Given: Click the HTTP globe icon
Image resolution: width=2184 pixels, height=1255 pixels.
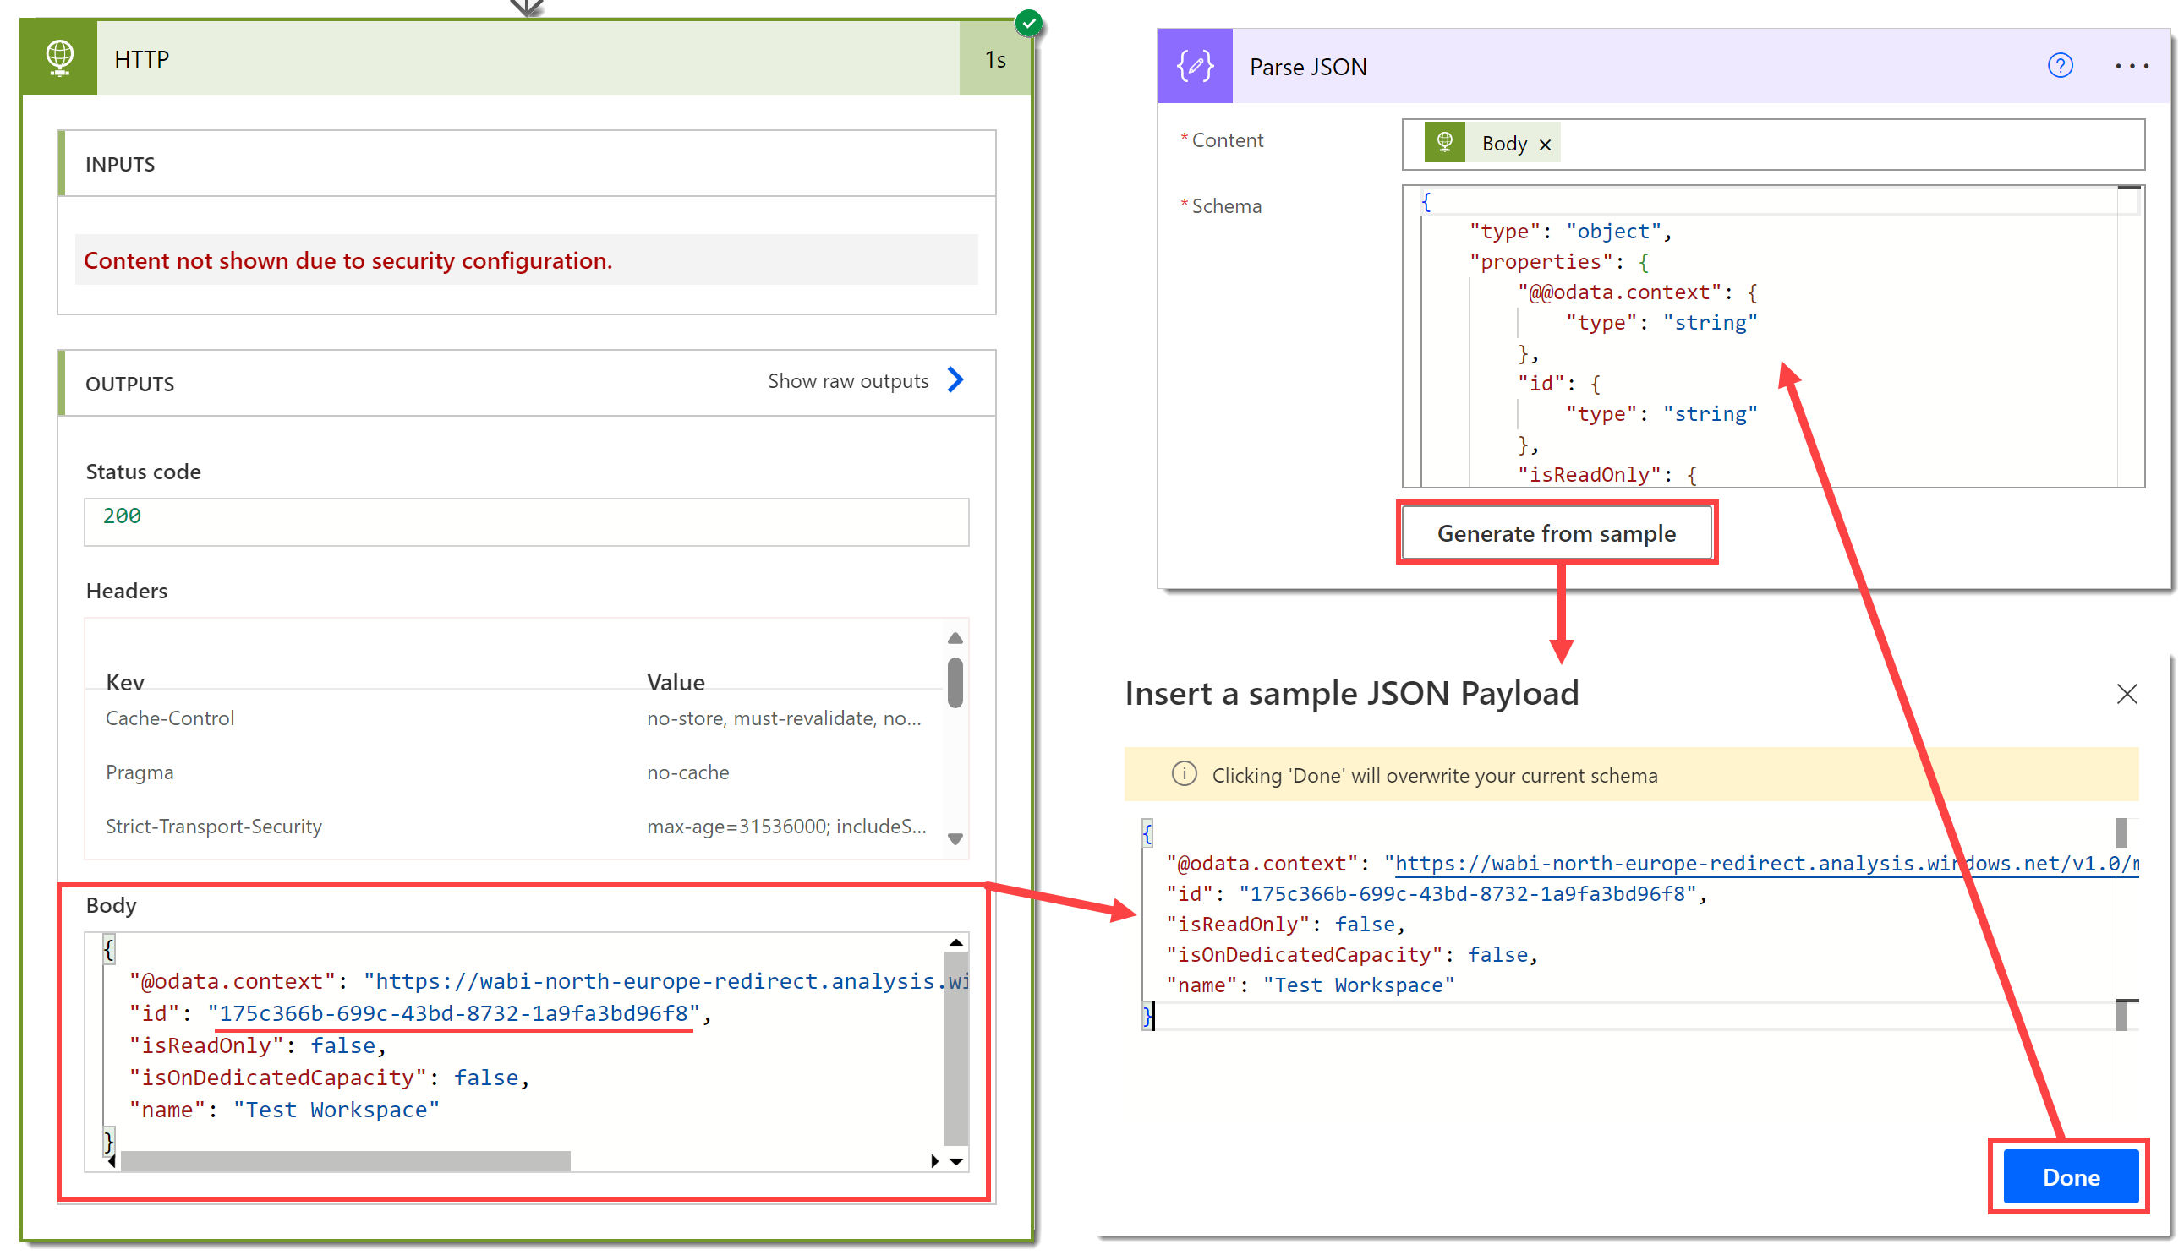Looking at the screenshot, I should [59, 57].
